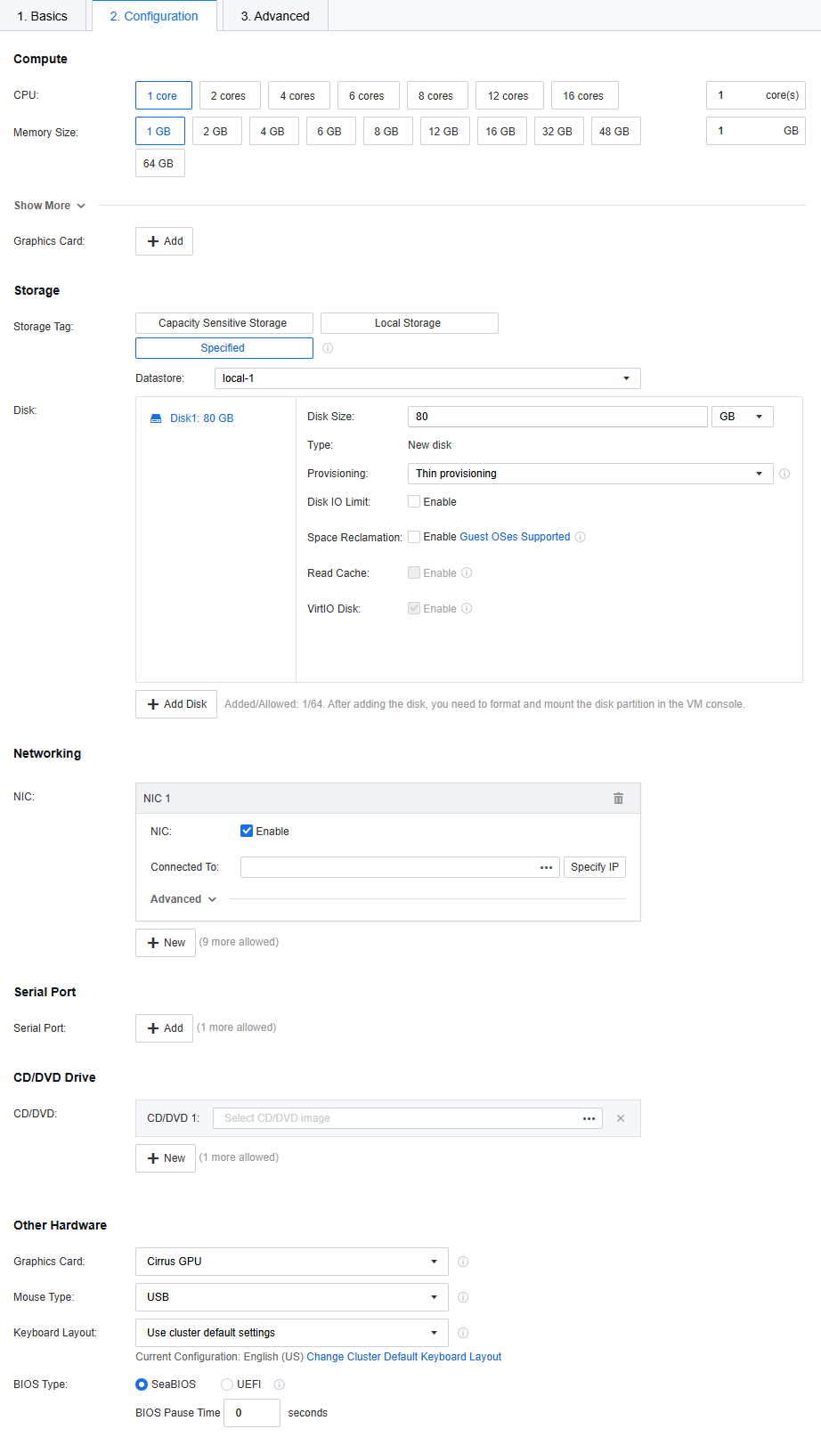Click Specify IP button
This screenshot has height=1437, width=821.
(x=595, y=867)
